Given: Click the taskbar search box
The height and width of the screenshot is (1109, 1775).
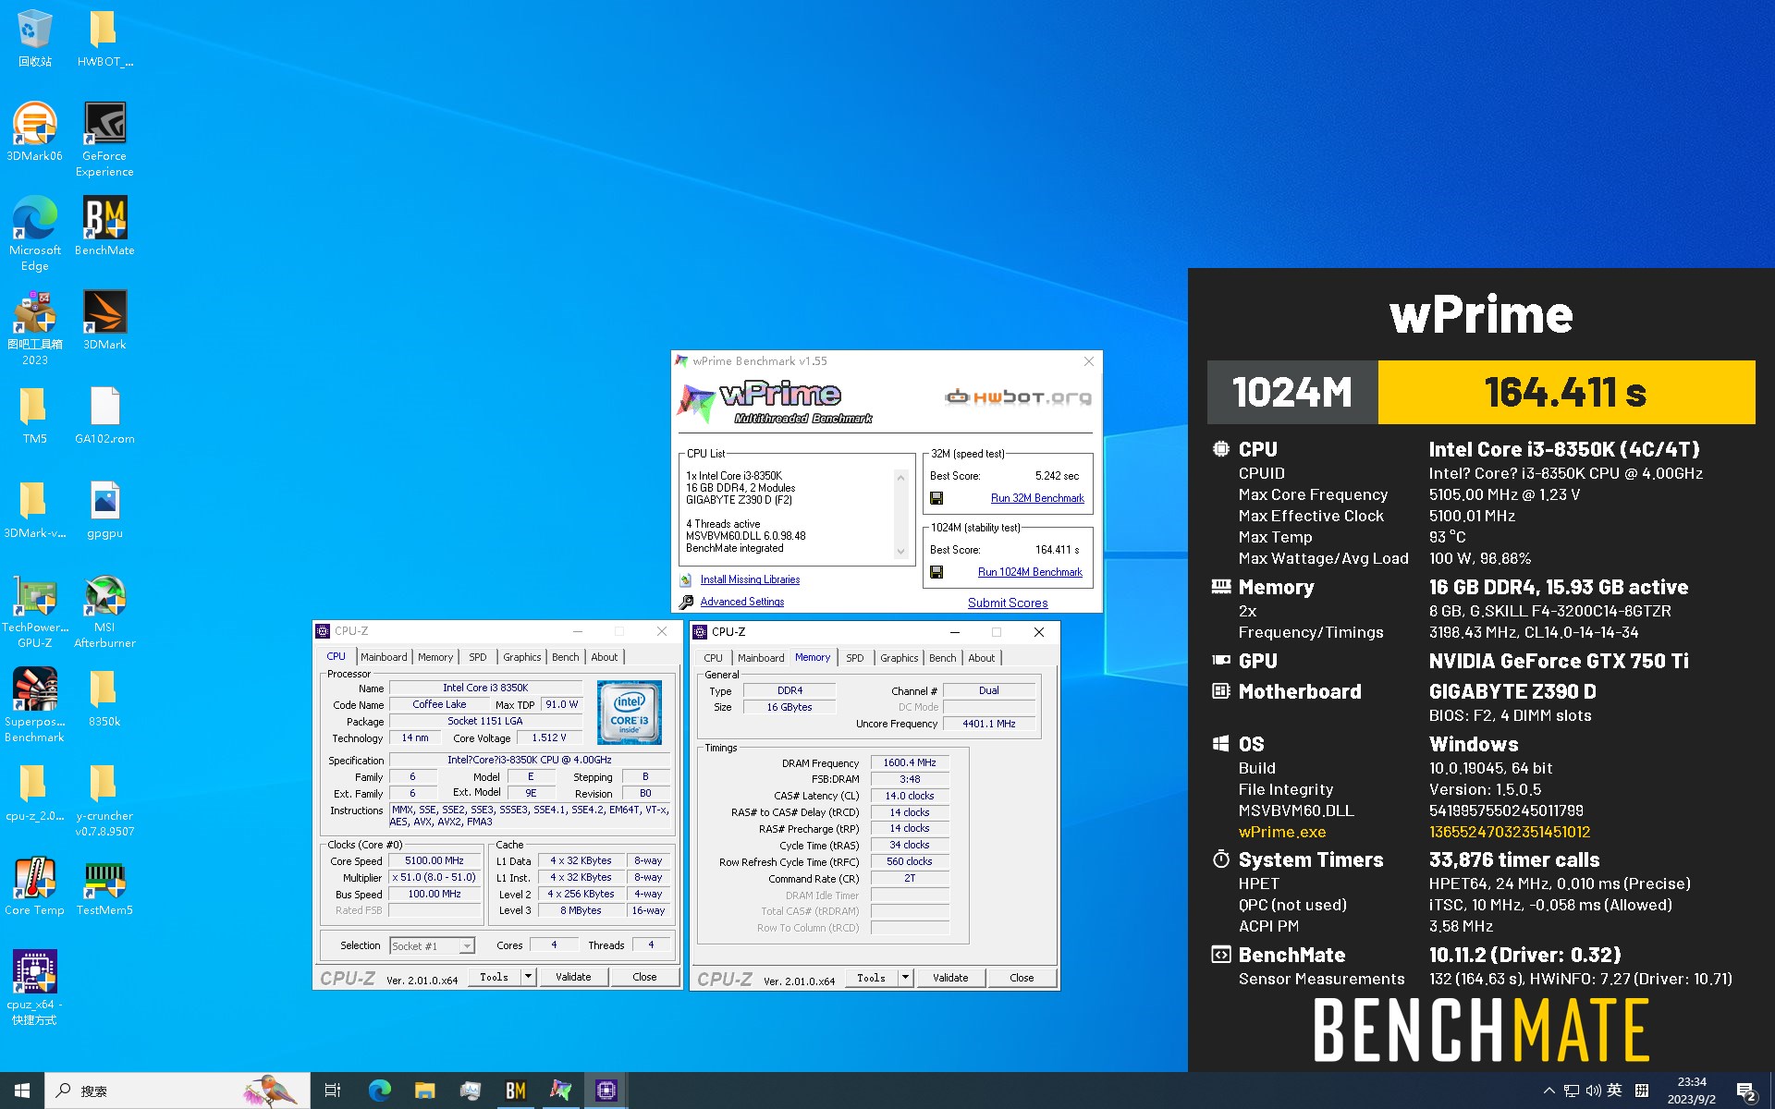Looking at the screenshot, I should click(x=177, y=1091).
